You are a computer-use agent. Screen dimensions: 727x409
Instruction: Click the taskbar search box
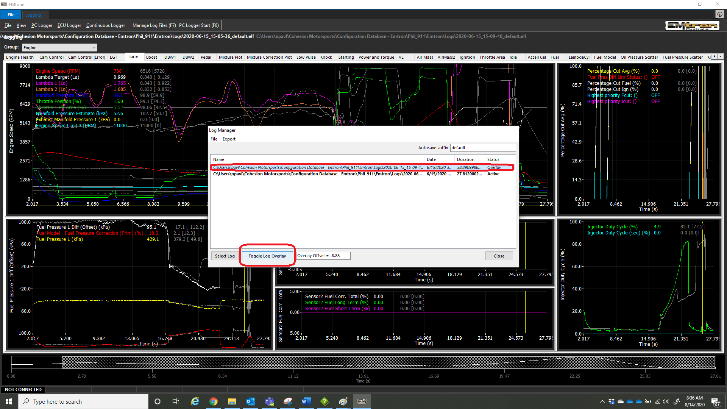83,401
